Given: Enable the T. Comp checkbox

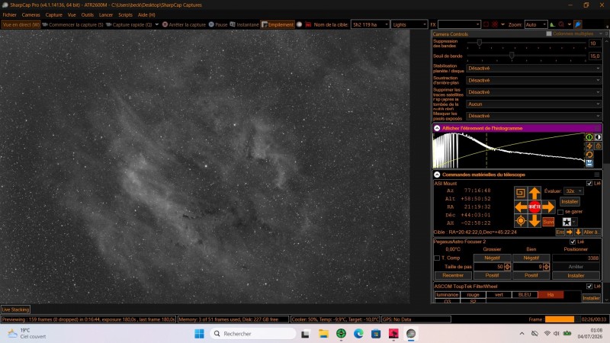Looking at the screenshot, I should [437, 258].
